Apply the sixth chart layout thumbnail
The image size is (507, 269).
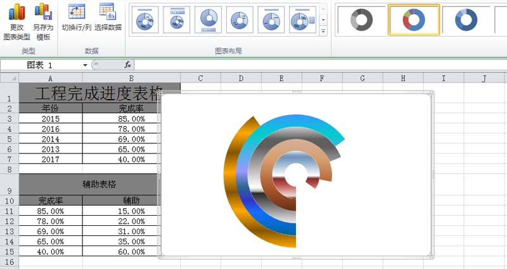(x=303, y=20)
